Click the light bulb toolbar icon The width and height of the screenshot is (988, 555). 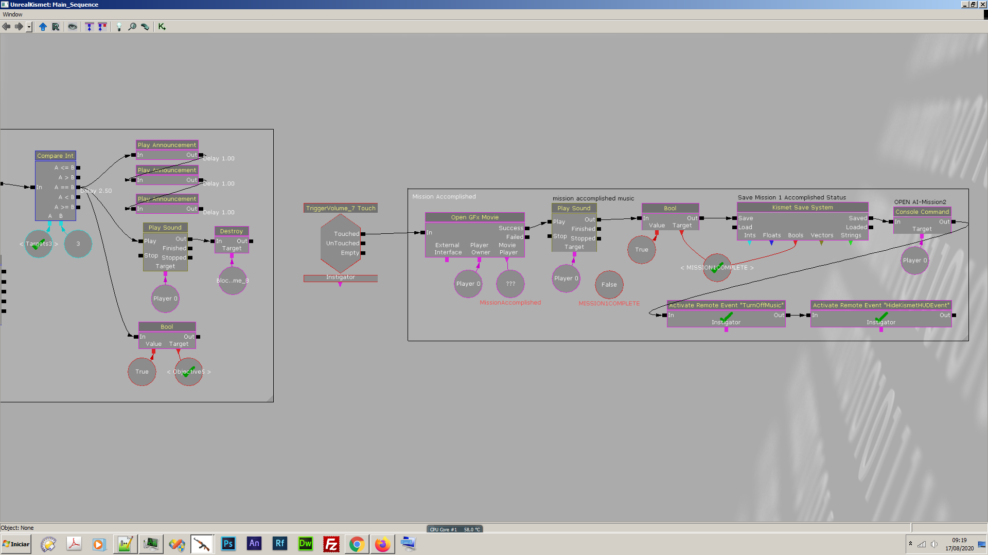click(x=119, y=27)
